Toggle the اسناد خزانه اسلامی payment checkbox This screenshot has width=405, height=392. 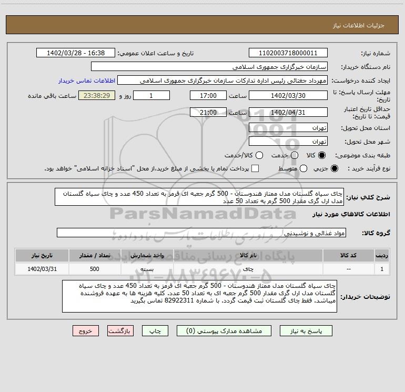[x=255, y=168]
